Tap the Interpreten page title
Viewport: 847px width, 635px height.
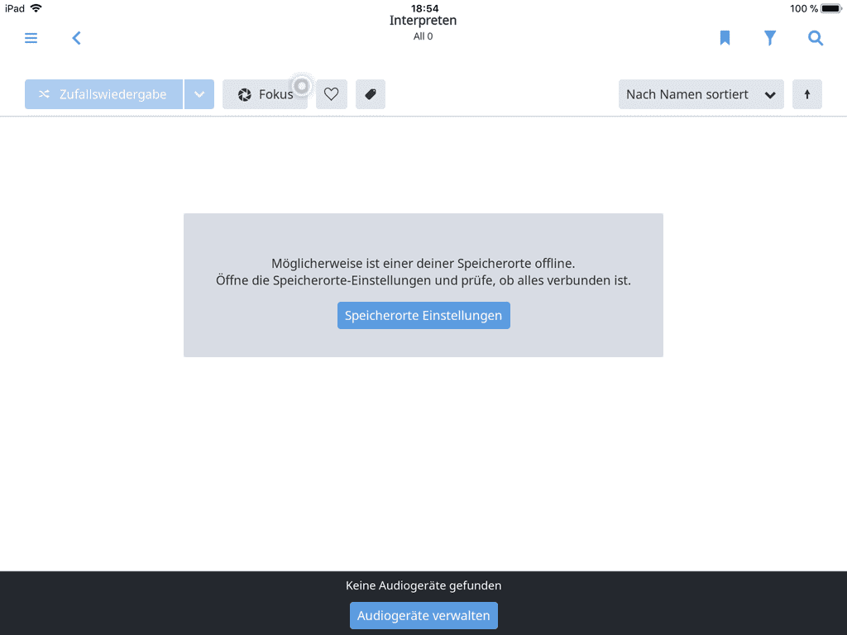[x=423, y=21]
